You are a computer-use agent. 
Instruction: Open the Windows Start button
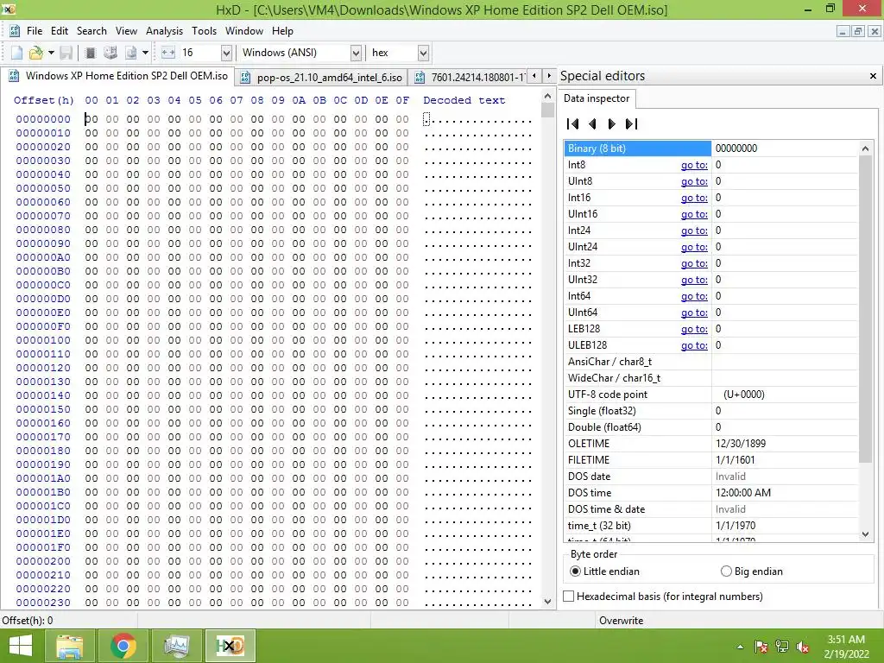coord(21,646)
